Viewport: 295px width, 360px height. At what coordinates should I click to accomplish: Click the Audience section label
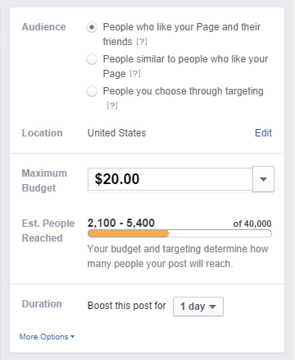[43, 27]
